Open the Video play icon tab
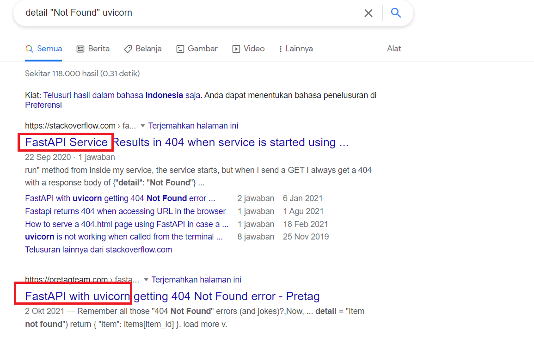This screenshot has width=534, height=344. tap(236, 49)
